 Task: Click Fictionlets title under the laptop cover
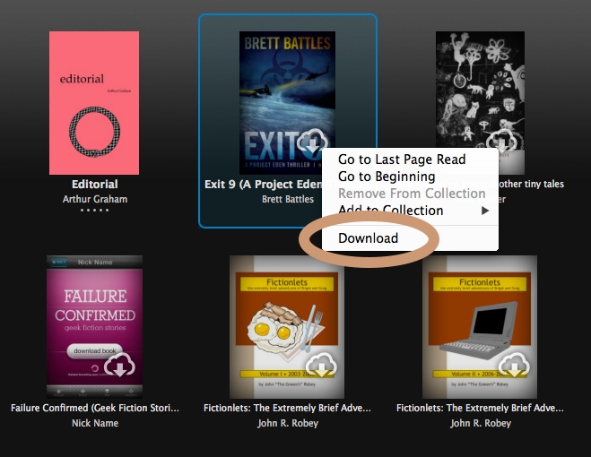[x=480, y=408]
